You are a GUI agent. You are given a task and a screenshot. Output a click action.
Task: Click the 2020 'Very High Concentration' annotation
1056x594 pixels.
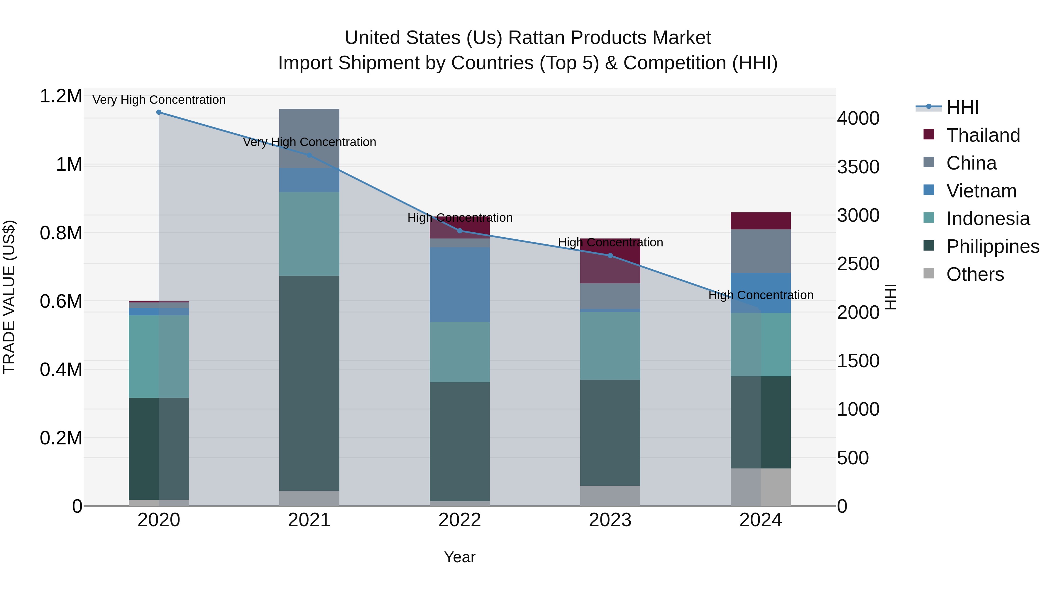(159, 100)
